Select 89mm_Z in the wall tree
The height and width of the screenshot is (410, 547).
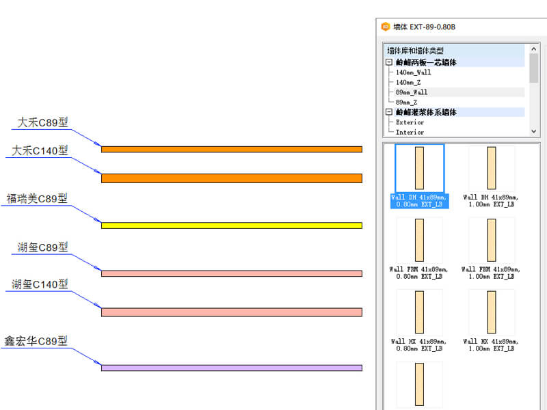pyautogui.click(x=406, y=102)
